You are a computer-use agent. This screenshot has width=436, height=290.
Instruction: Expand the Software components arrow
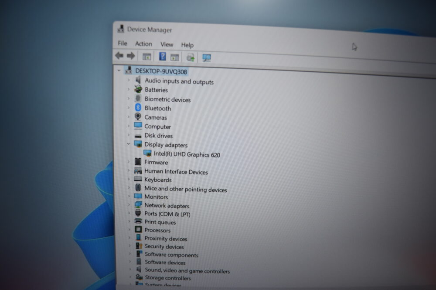130,253
